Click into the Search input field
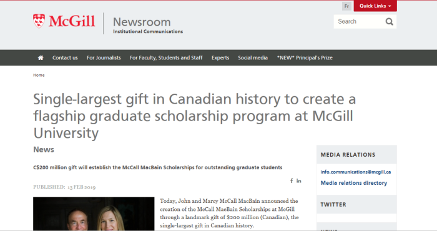437x231 pixels. tap(359, 21)
